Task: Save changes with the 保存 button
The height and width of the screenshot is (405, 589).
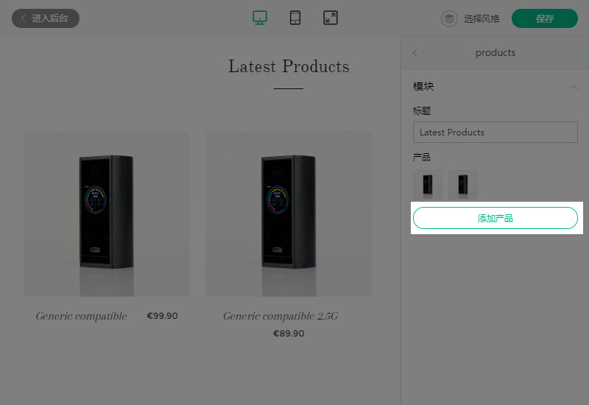Action: (545, 18)
